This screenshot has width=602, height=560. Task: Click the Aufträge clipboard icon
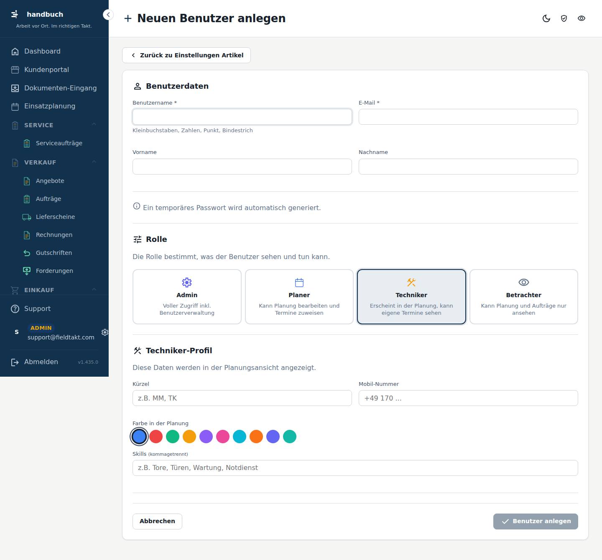27,199
